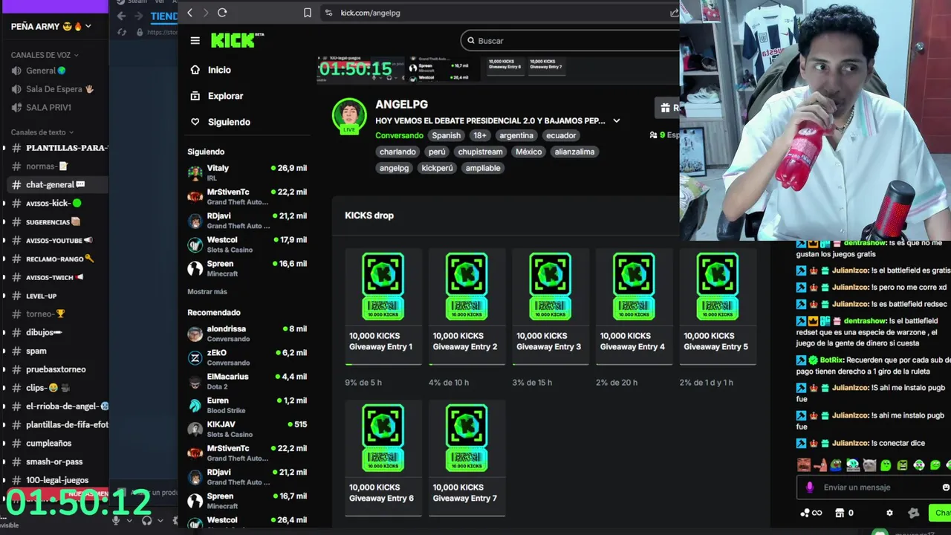Click the alianzalima tag

click(574, 152)
